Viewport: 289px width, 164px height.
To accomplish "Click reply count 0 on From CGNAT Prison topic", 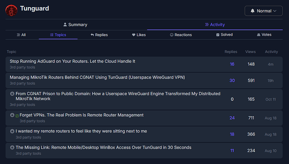I will pos(232,100).
